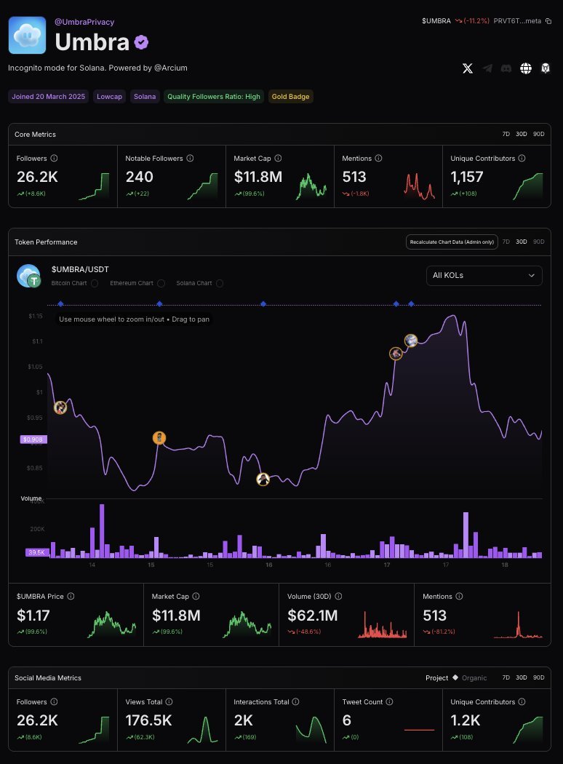Show info for Unique Contributors in Social Media Metrics

(x=522, y=701)
